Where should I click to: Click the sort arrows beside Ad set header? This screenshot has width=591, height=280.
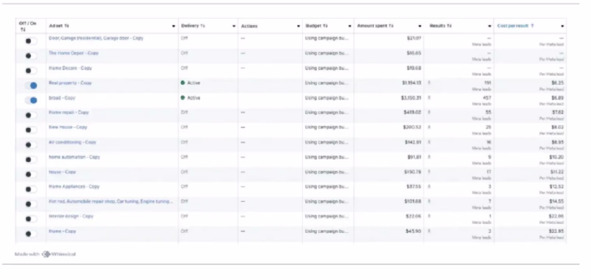coord(66,26)
